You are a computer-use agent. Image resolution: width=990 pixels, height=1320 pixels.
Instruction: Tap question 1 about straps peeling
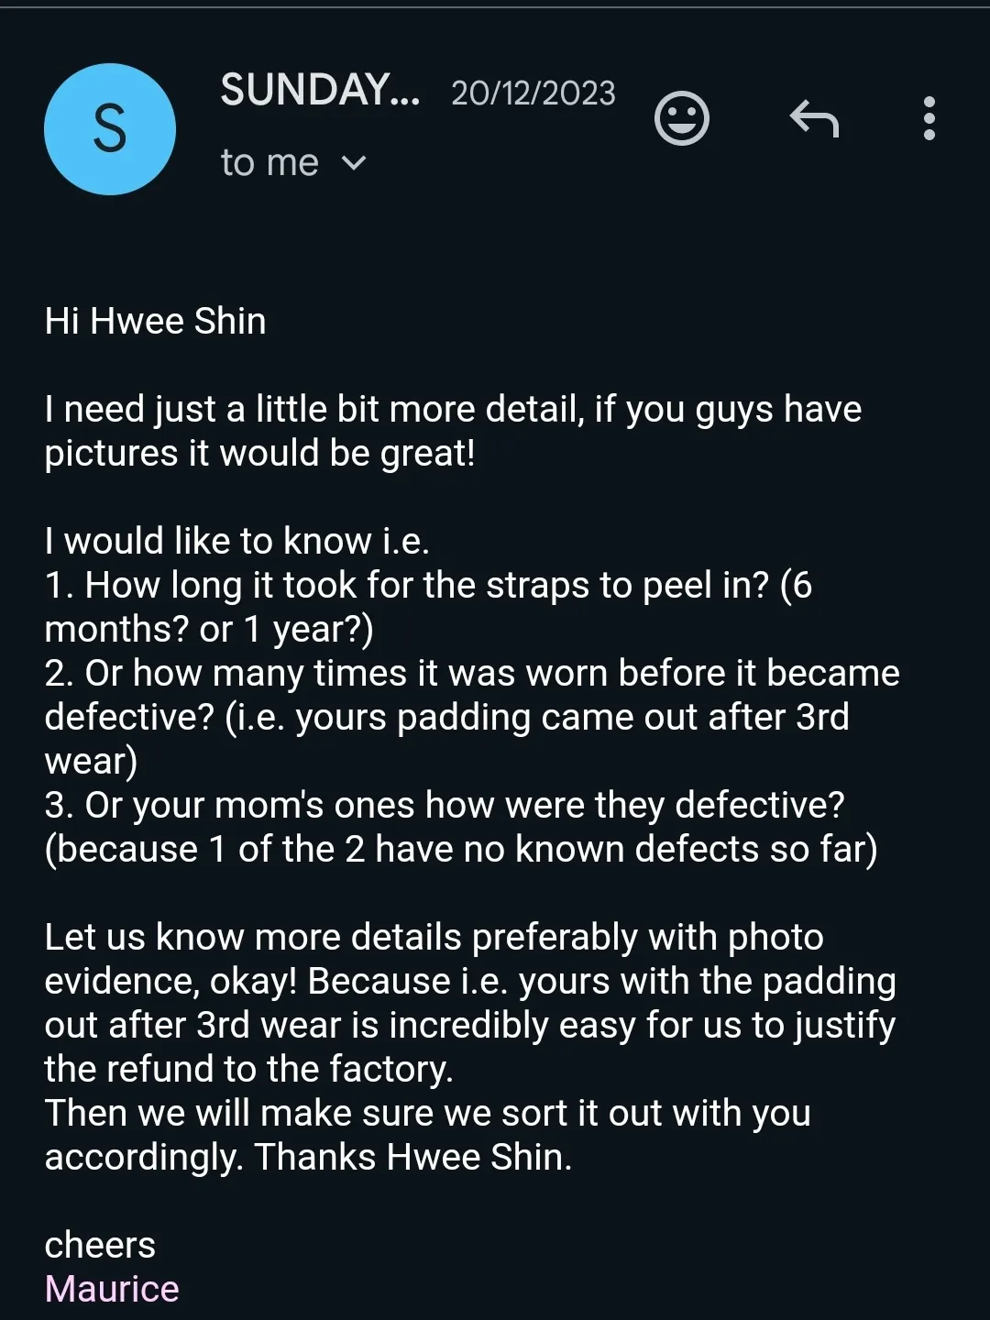(x=427, y=586)
